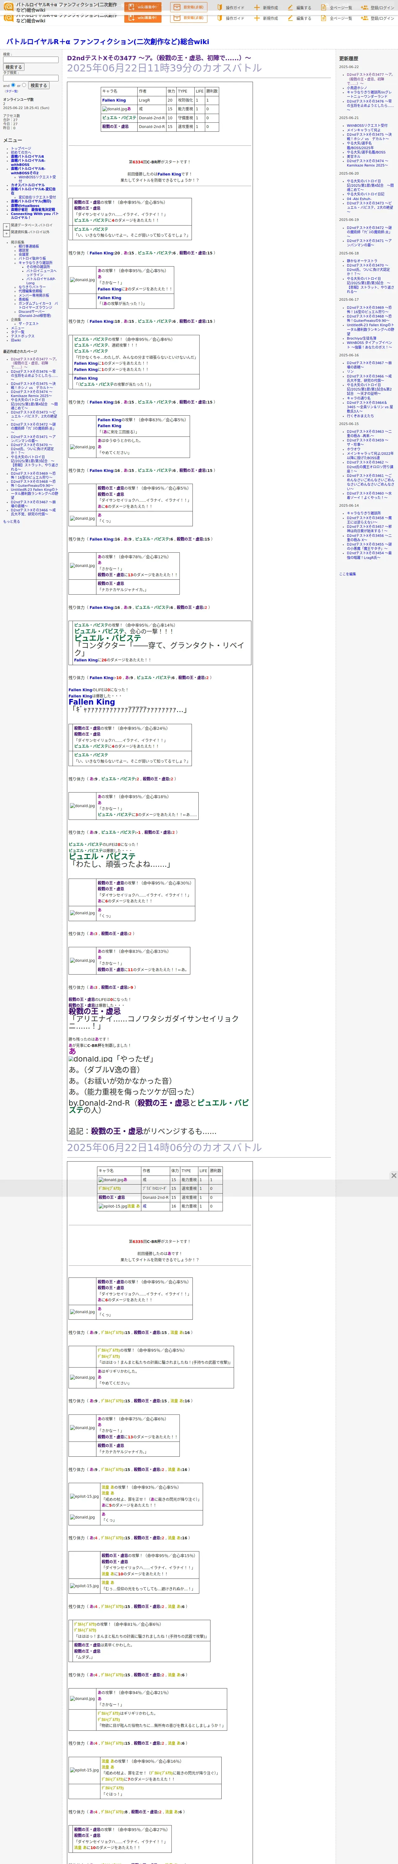Click heading 2025年06月22日11時39分のカオスバトル
This screenshot has width=398, height=1864.
point(165,68)
